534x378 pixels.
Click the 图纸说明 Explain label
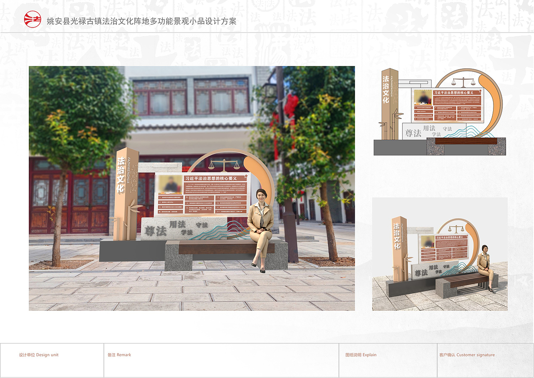361,355
